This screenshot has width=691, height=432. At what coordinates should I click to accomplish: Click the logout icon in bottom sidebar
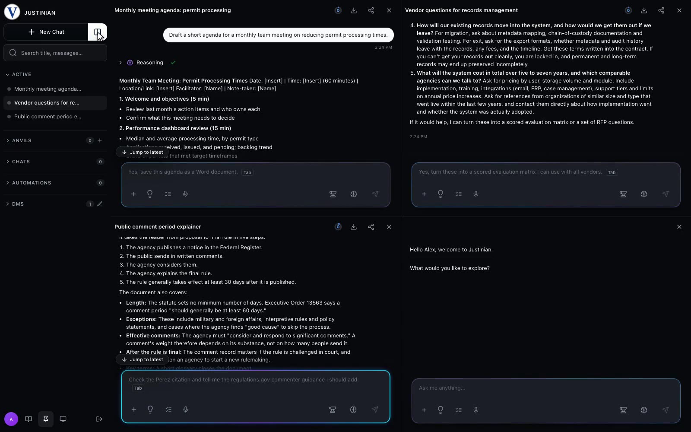[99, 419]
